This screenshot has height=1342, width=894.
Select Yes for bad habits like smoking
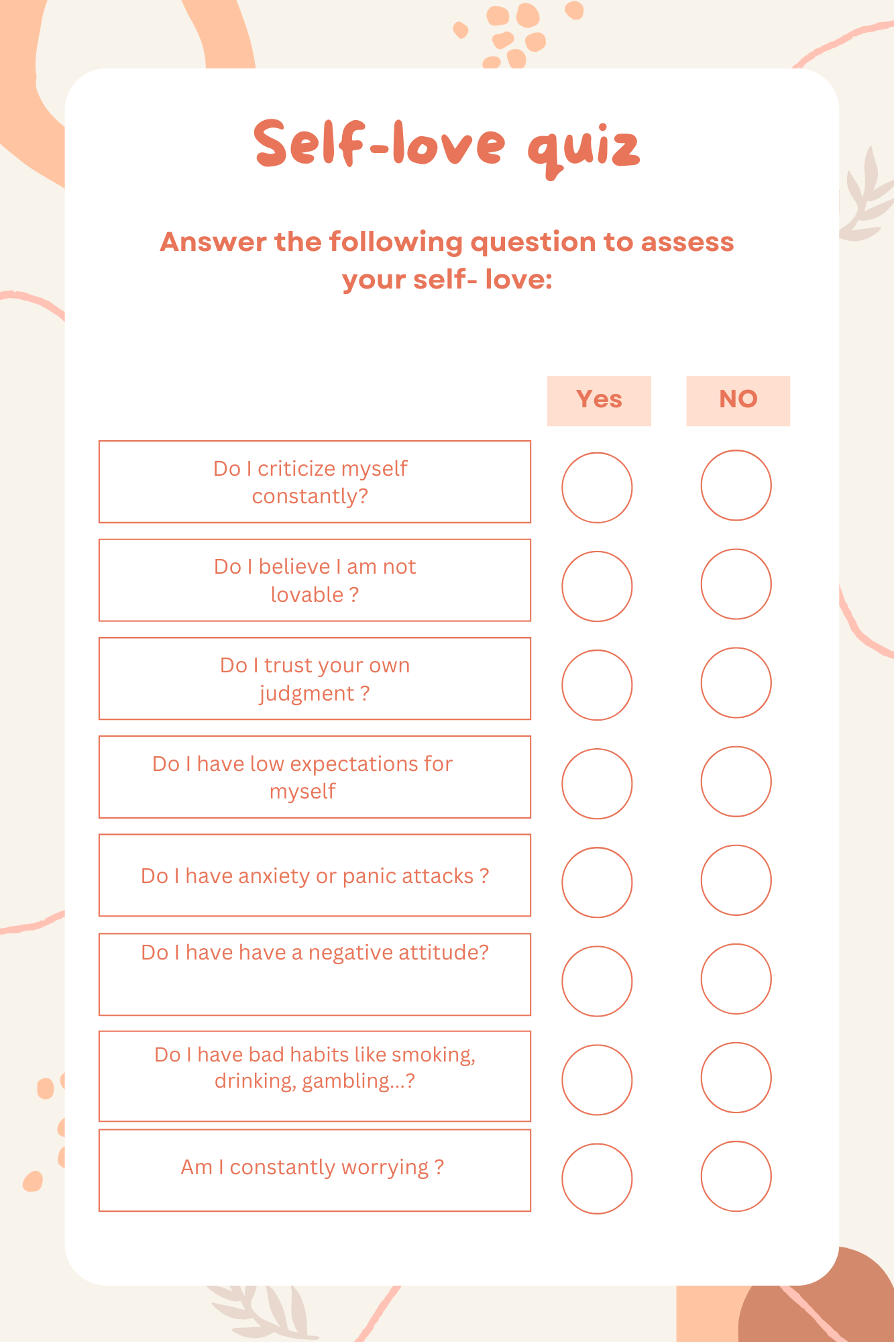point(597,1080)
